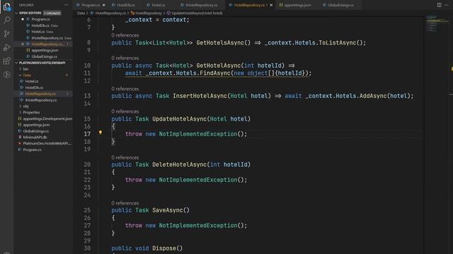Click 0 references above GetHotelAsync
Screen dimensions: 453x254
coord(125,58)
